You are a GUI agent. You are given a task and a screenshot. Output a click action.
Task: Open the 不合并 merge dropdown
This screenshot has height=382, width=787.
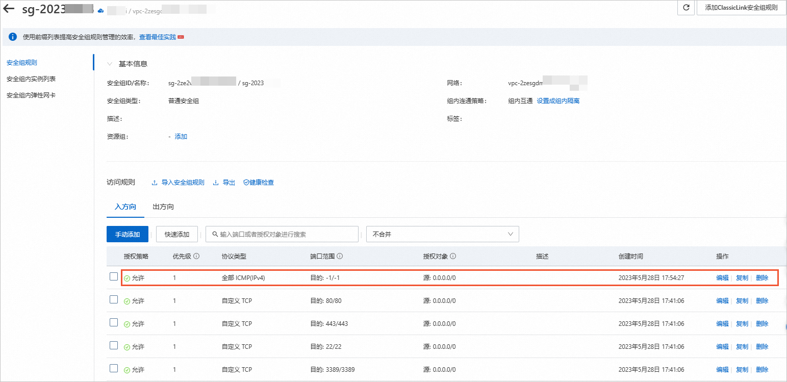[442, 234]
